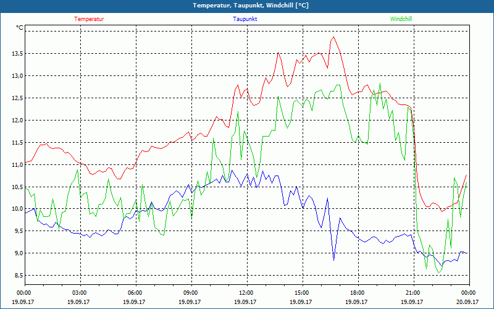Click the chart title Temperatur, Taupunkt, Windchill

(x=251, y=6)
